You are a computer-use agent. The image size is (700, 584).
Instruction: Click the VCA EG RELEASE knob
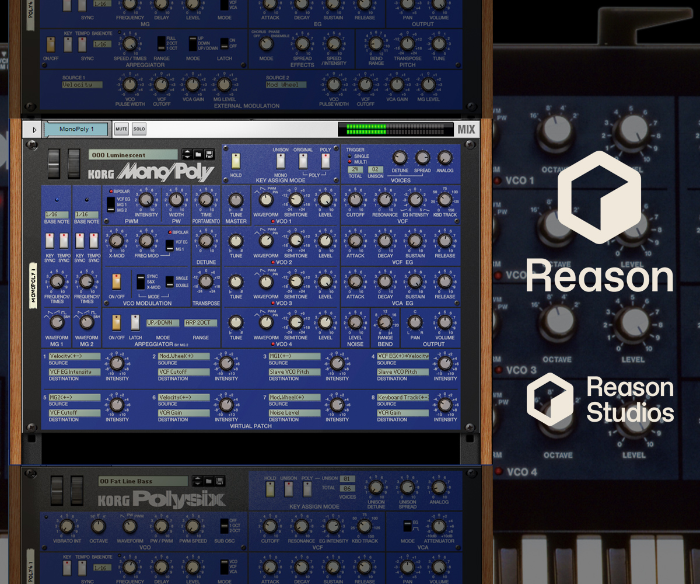click(x=444, y=282)
